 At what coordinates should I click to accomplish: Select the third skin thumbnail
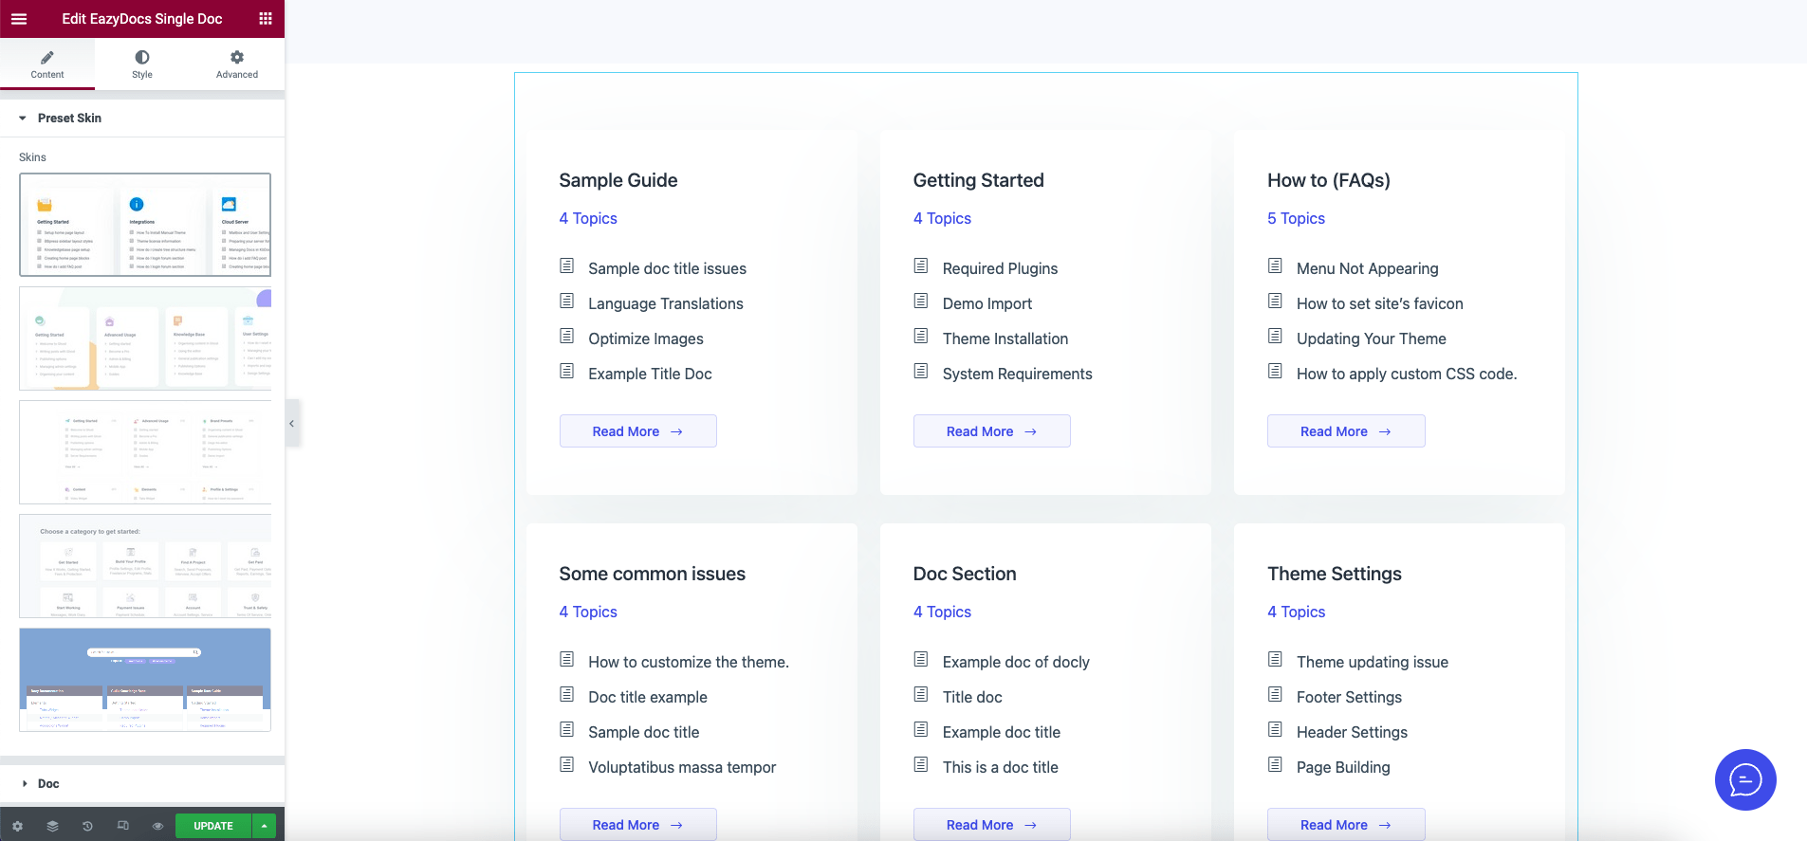tap(145, 452)
